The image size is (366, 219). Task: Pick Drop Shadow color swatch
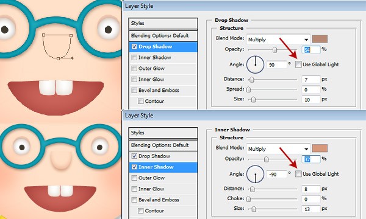pos(320,39)
